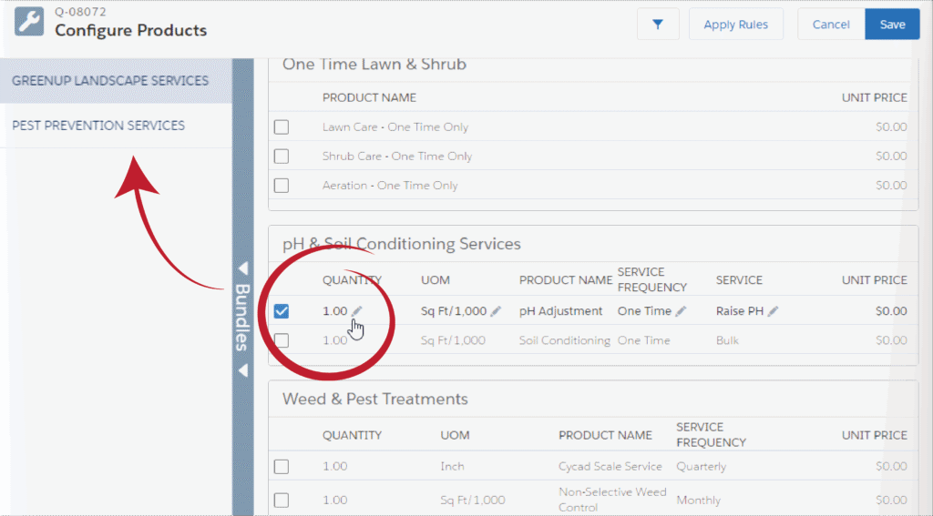Uncheck the pH Adjustment checkbox
The height and width of the screenshot is (516, 933).
(x=282, y=311)
